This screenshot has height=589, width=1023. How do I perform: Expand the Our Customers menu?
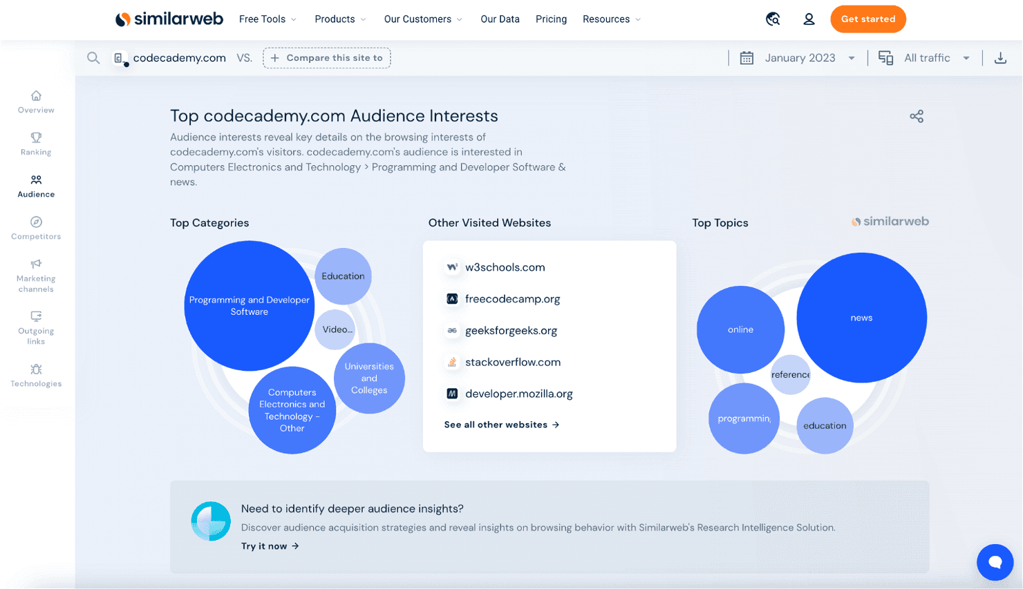(x=423, y=19)
